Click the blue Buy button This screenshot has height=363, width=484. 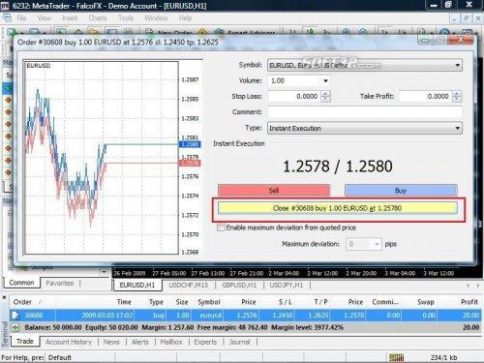(x=401, y=190)
